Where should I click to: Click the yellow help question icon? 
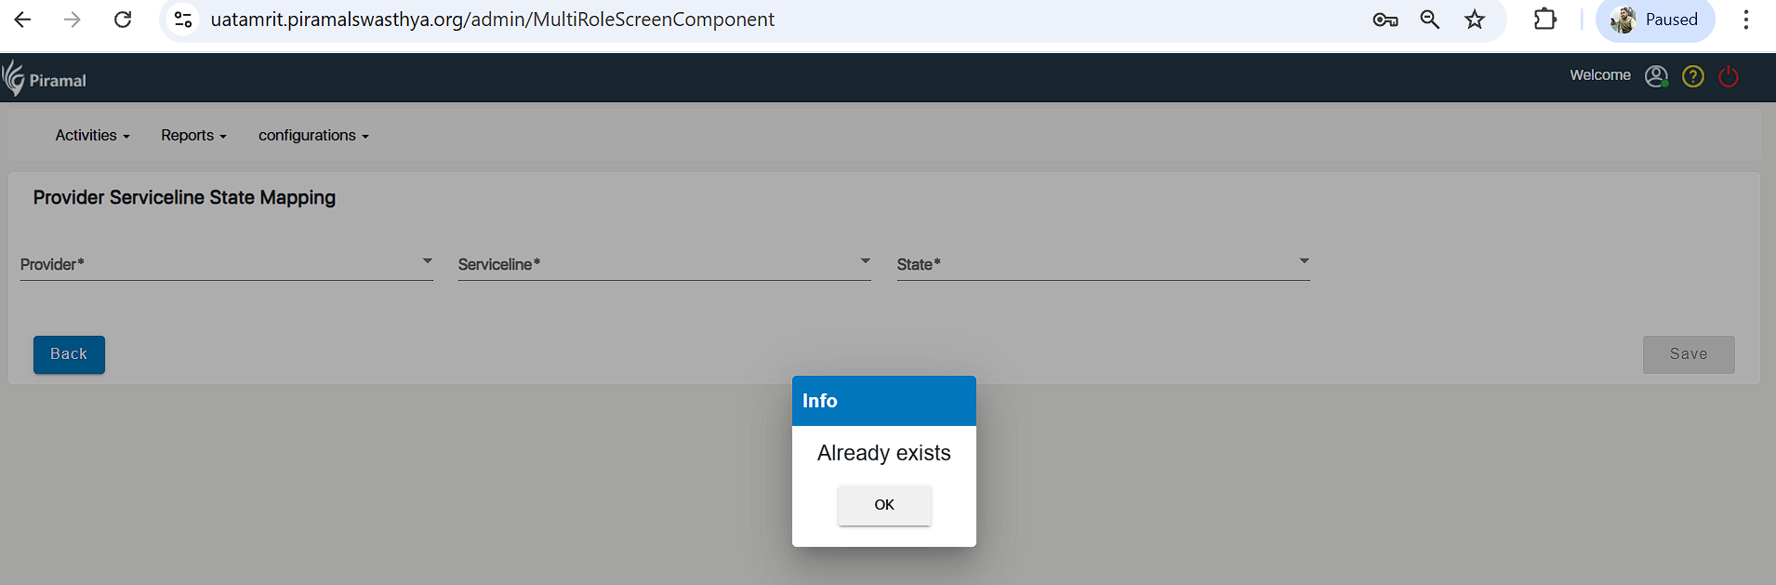coord(1693,76)
